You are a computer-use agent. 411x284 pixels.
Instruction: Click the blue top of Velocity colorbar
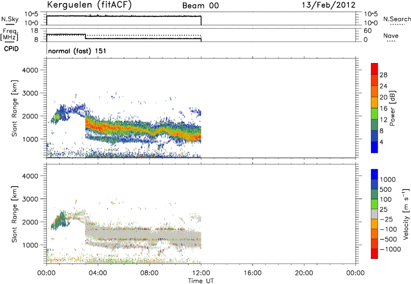coord(375,174)
